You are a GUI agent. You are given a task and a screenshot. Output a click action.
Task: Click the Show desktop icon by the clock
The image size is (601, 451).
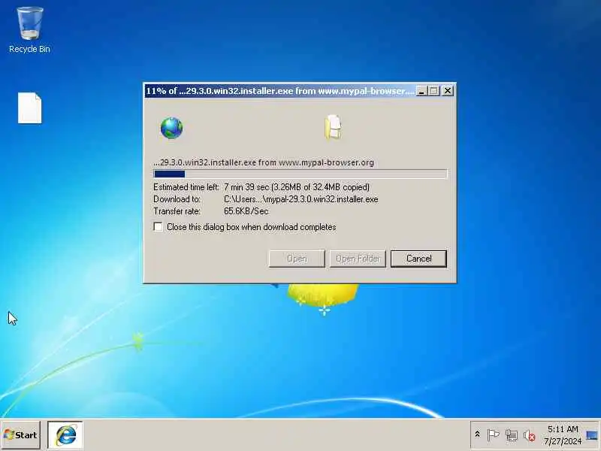(592, 435)
